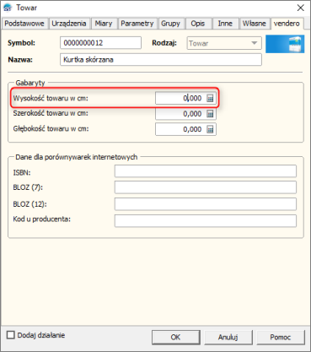The height and width of the screenshot is (352, 311).
Task: Click the Kod u producenta field
Action: click(x=206, y=221)
